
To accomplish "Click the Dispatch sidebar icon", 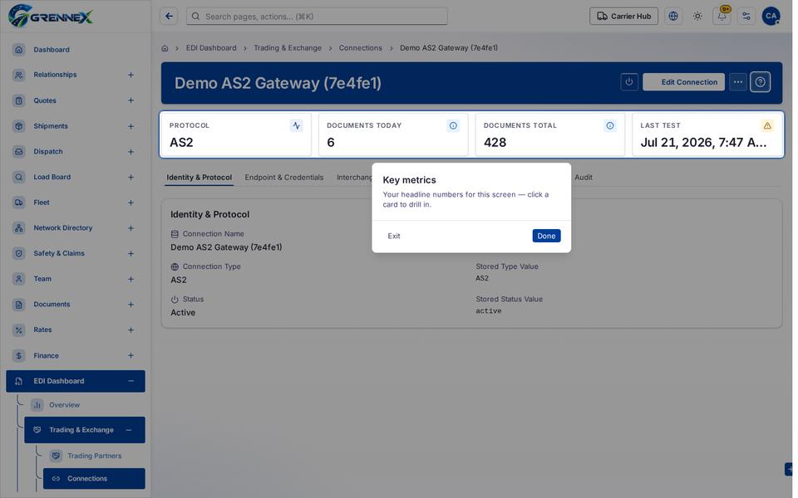I will pos(19,151).
